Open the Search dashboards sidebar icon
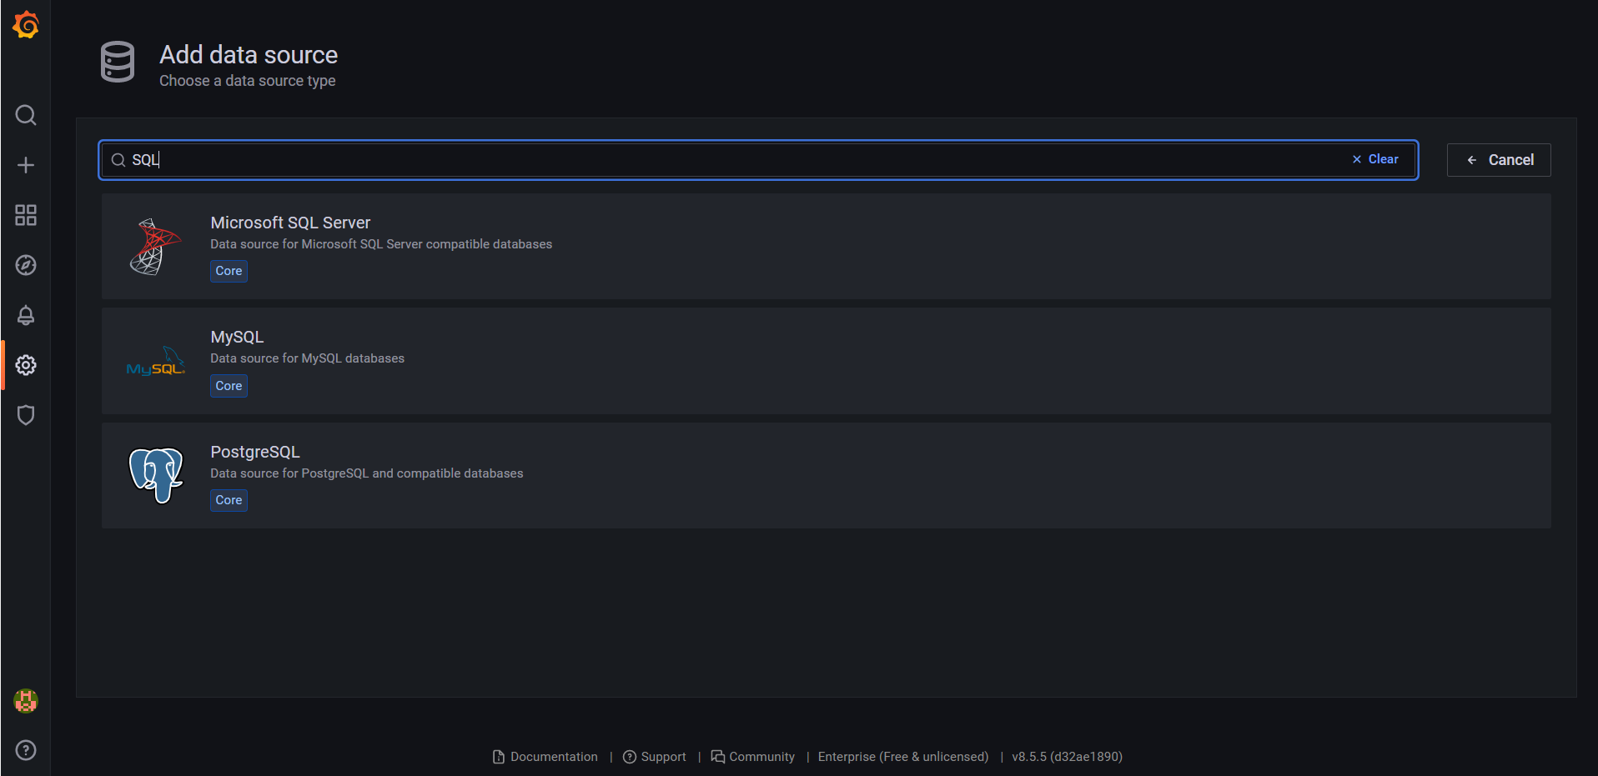This screenshot has height=776, width=1598. point(26,115)
